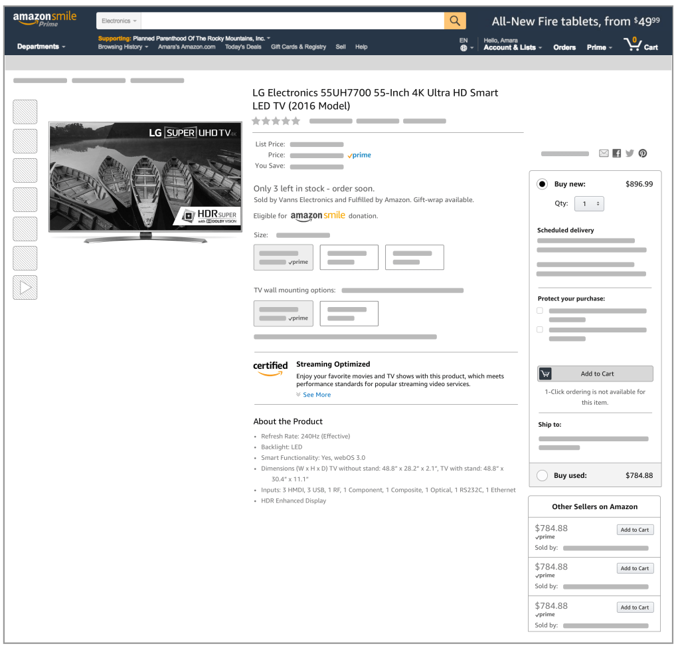Click the search magnifier button
The width and height of the screenshot is (680, 650).
click(455, 21)
